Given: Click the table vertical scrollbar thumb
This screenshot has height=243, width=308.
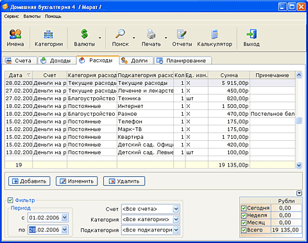Looking at the screenshot, I should coord(299,121).
